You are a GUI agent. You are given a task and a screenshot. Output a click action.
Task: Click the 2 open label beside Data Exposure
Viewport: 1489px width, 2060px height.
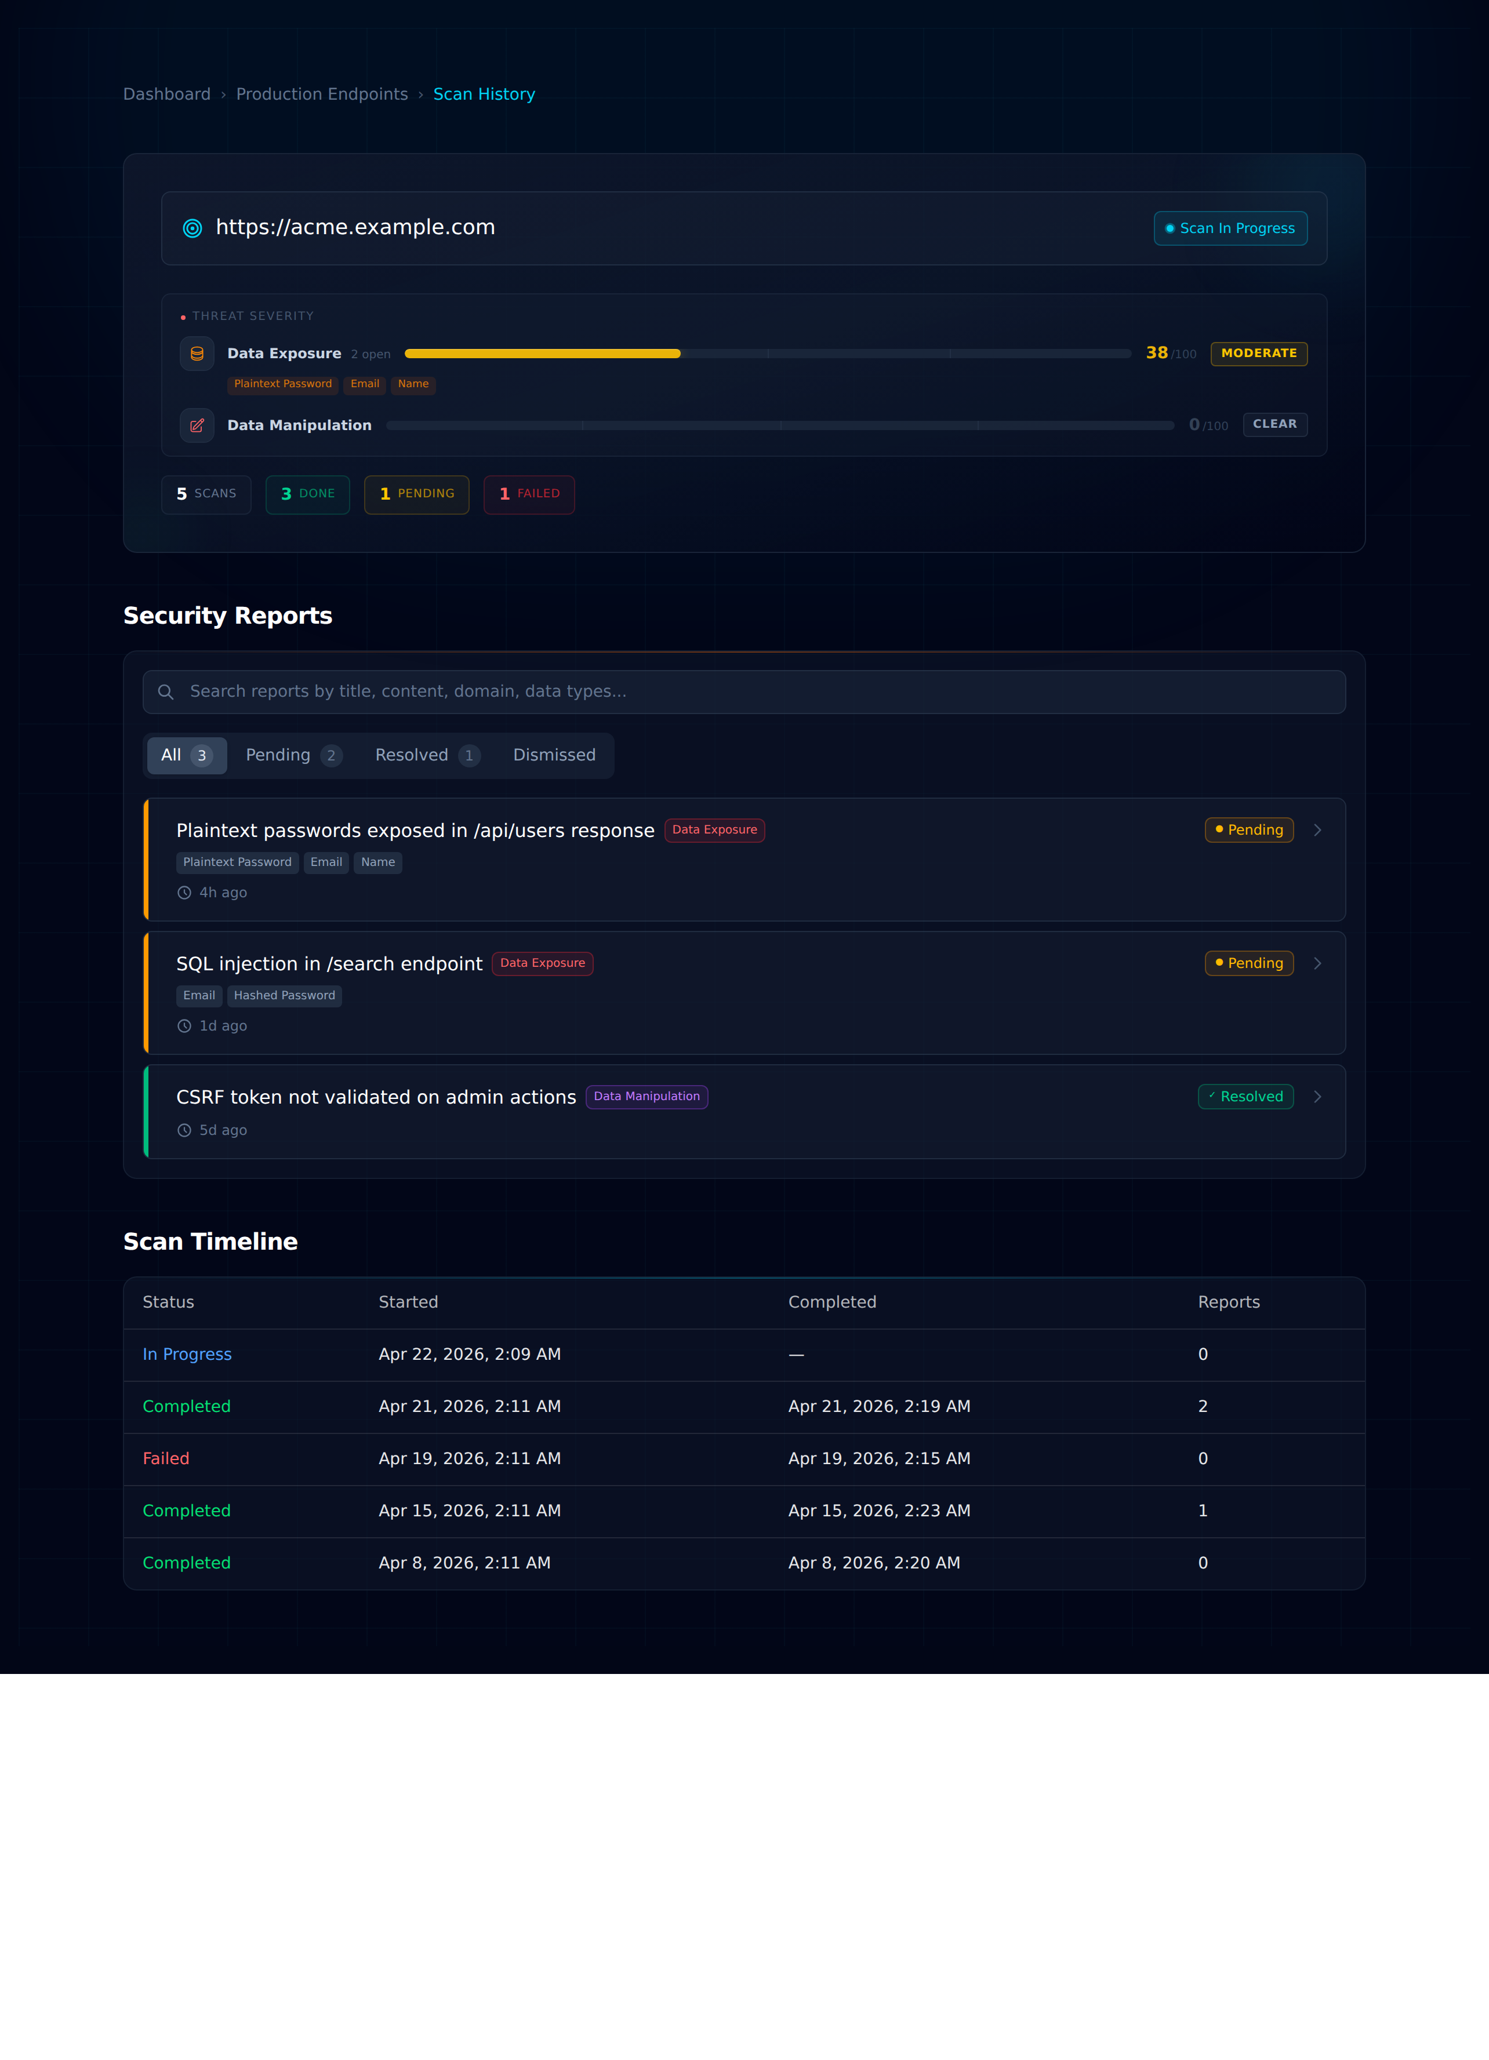(371, 355)
